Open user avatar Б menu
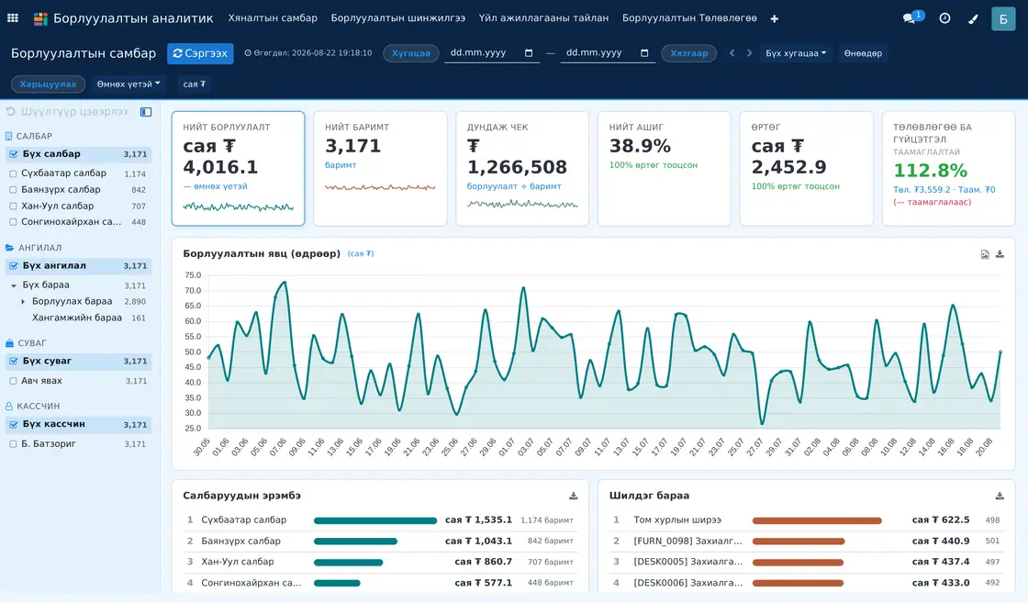The width and height of the screenshot is (1028, 603). point(1003,19)
